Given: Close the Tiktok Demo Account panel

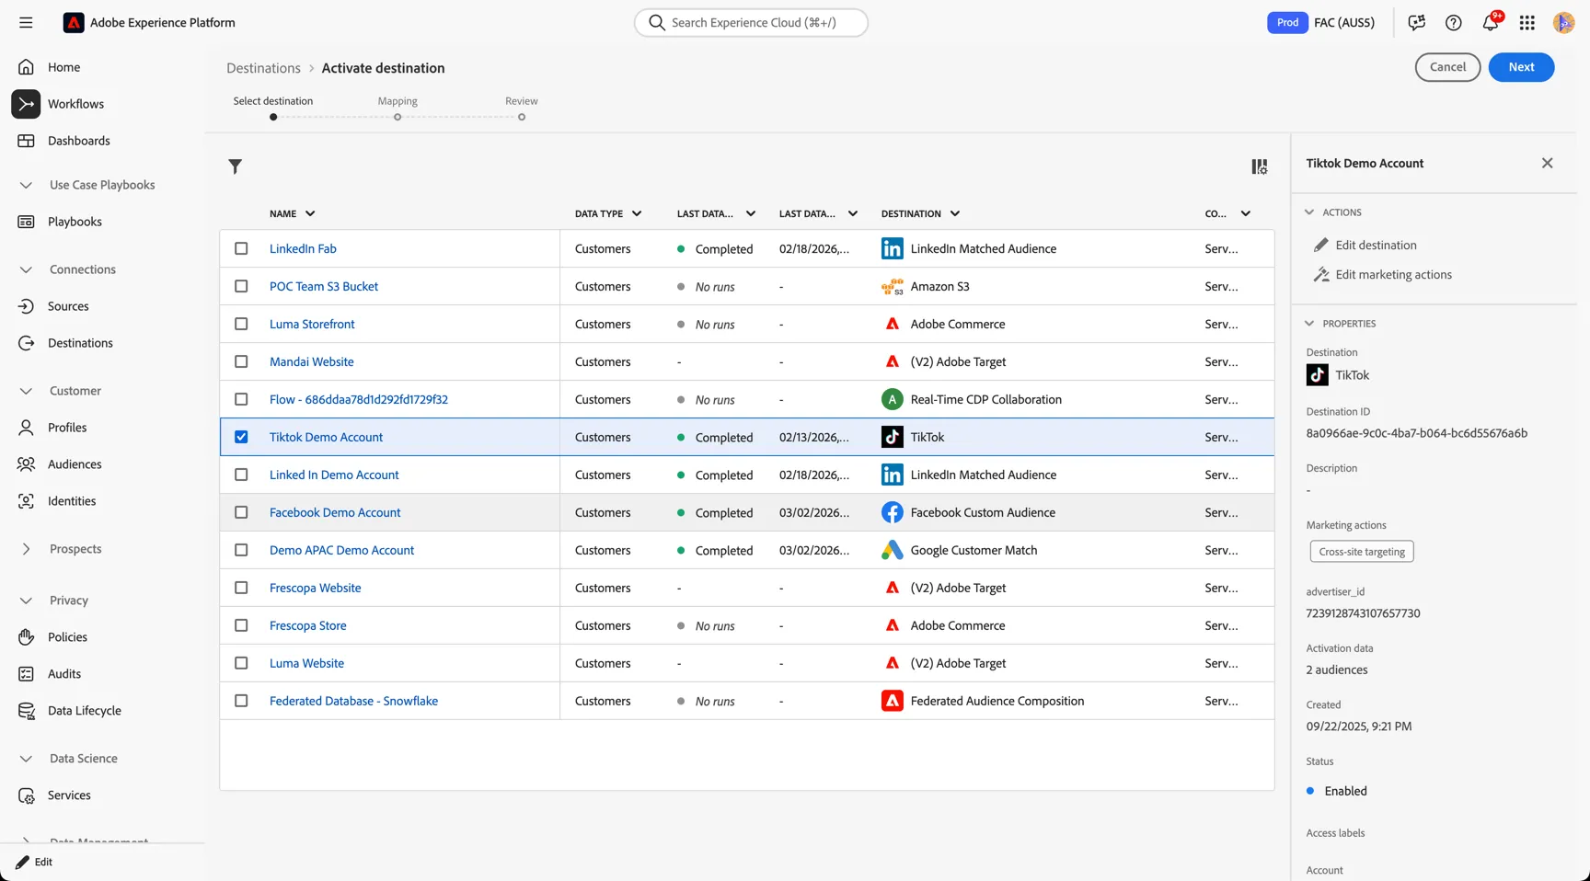Looking at the screenshot, I should (1548, 163).
